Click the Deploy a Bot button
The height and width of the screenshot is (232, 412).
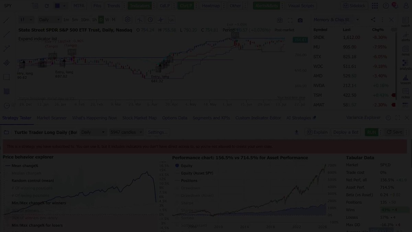point(346,132)
